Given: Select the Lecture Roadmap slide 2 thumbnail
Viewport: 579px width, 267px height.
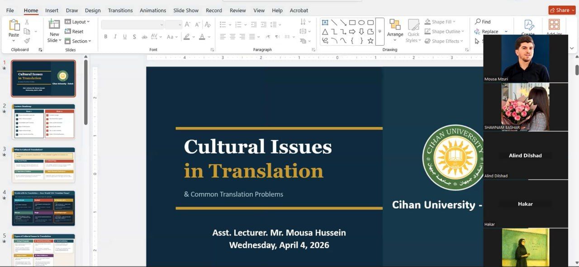Looking at the screenshot, I should (x=43, y=121).
